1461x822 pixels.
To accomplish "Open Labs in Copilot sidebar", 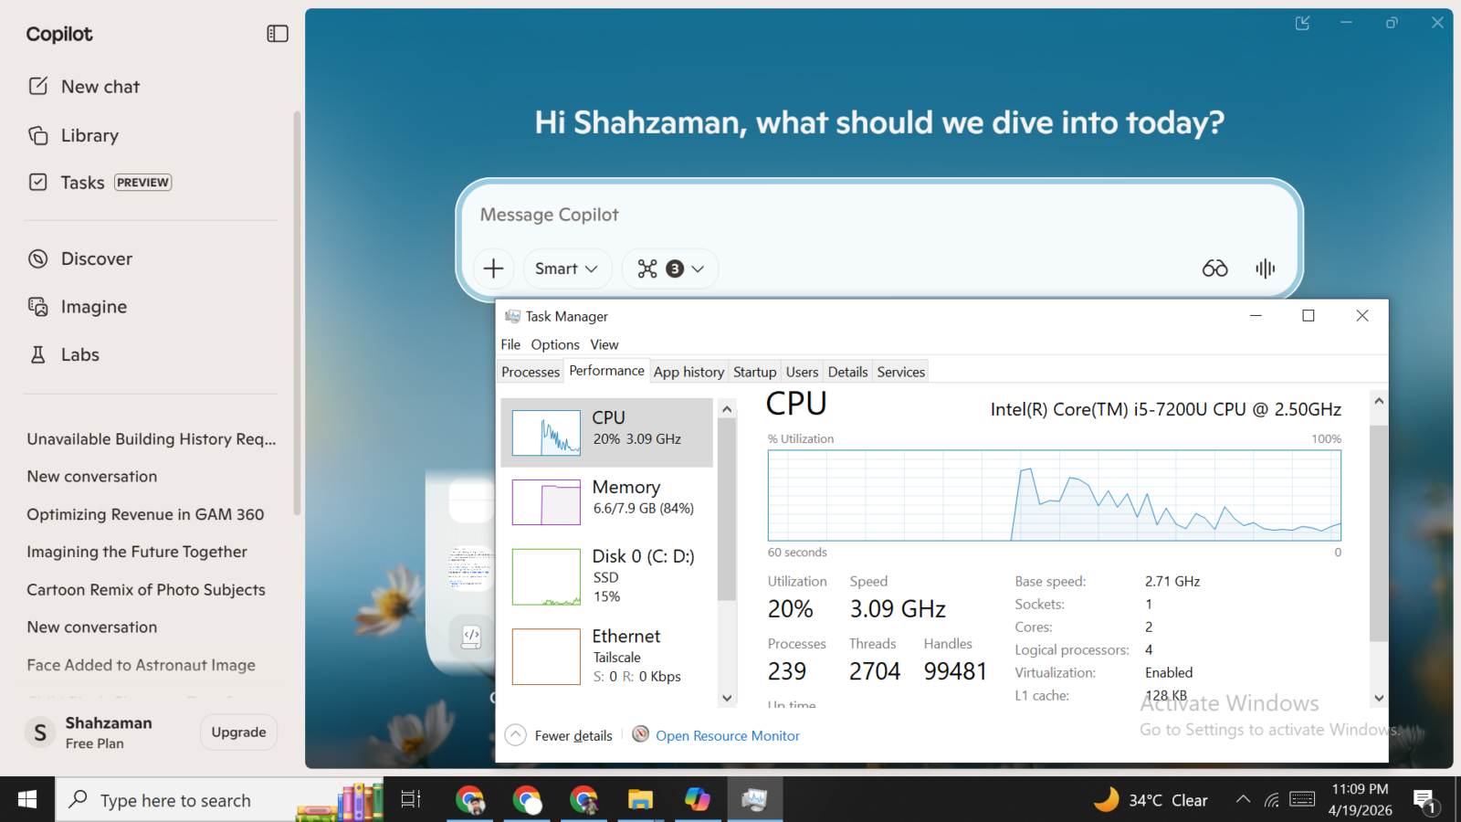I will (64, 354).
